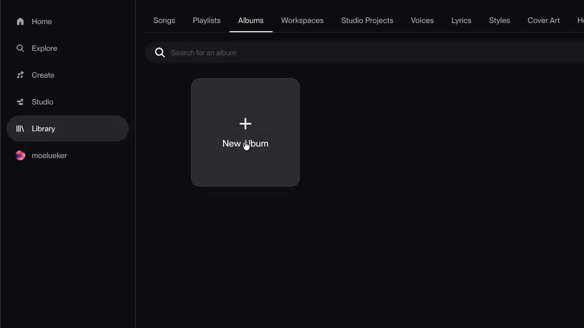The image size is (584, 328).
Task: Click the Search for an album field
Action: (364, 52)
